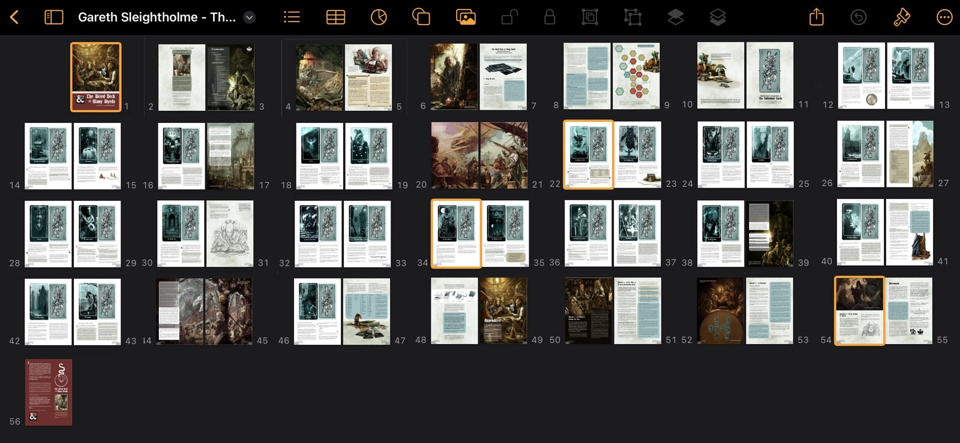Viewport: 960px width, 443px height.
Task: Select the highlighter annotation tool icon
Action: tap(902, 17)
